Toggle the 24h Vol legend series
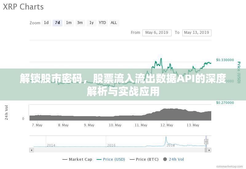The image size is (246, 169). (x=173, y=159)
